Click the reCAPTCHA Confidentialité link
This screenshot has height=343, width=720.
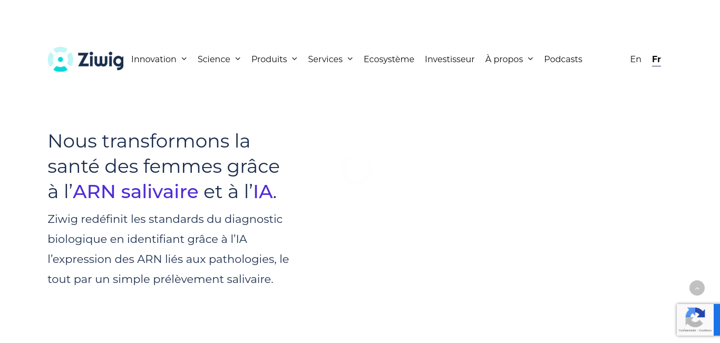(x=686, y=330)
